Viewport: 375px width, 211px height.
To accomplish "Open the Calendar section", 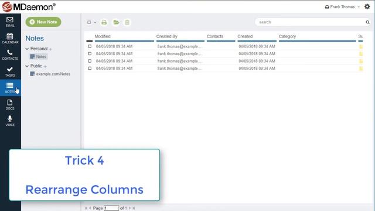I will (10, 38).
